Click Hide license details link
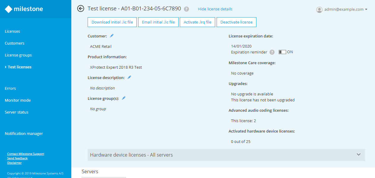This screenshot has width=375, height=178. (215, 9)
